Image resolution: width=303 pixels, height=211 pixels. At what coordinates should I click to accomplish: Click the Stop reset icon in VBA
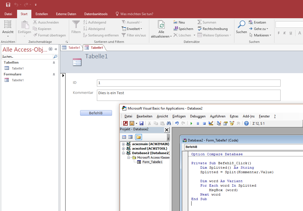204,123
